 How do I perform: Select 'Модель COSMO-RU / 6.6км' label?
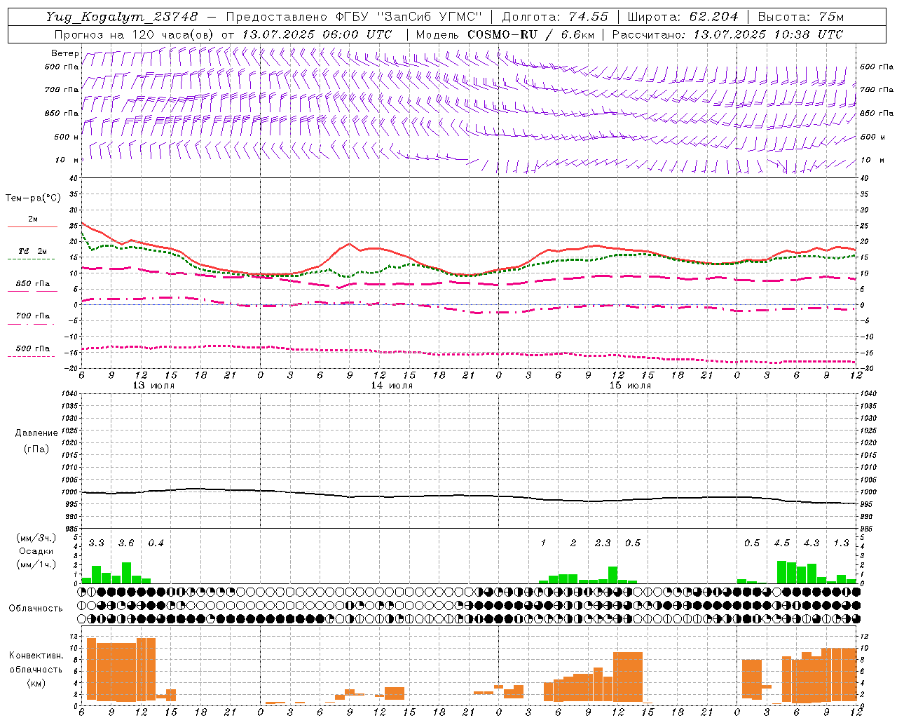click(x=504, y=34)
